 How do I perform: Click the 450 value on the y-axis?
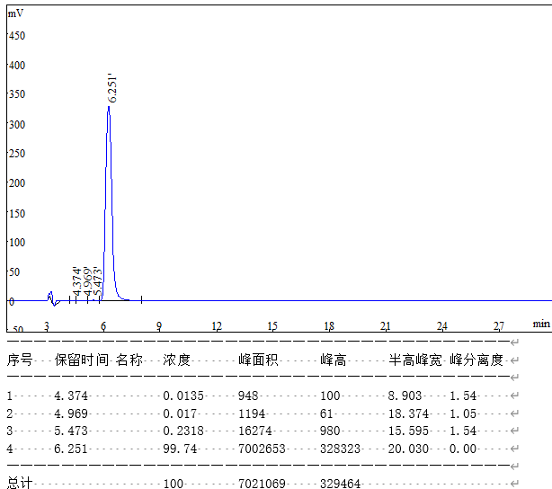click(17, 36)
